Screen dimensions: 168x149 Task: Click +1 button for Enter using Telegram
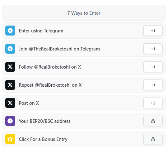point(153,31)
